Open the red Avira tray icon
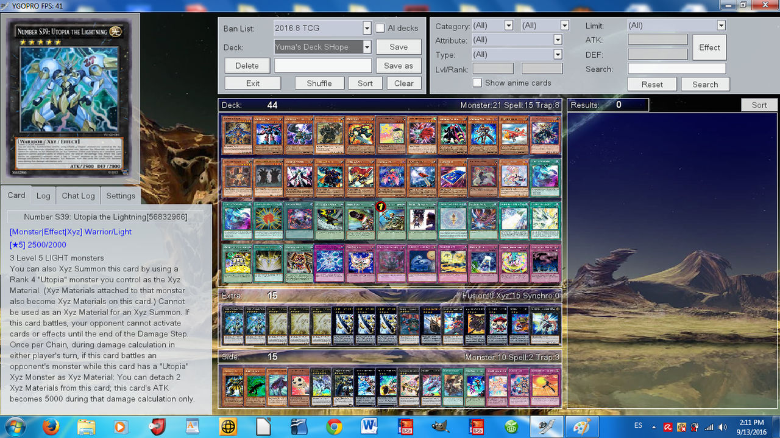780x438 pixels. pos(668,426)
